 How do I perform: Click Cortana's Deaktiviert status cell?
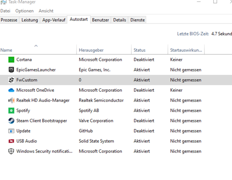coord(144,60)
